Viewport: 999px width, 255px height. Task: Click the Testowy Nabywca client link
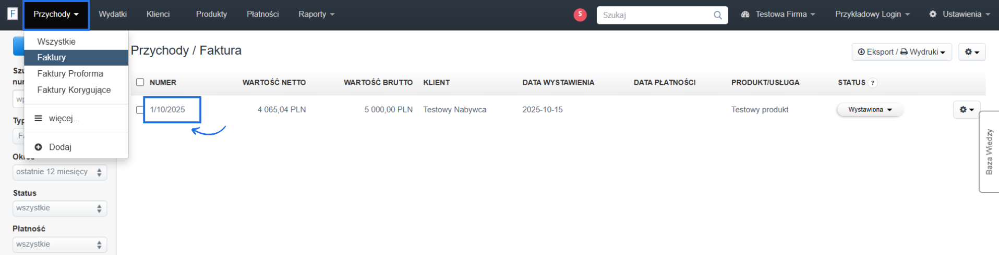click(454, 110)
